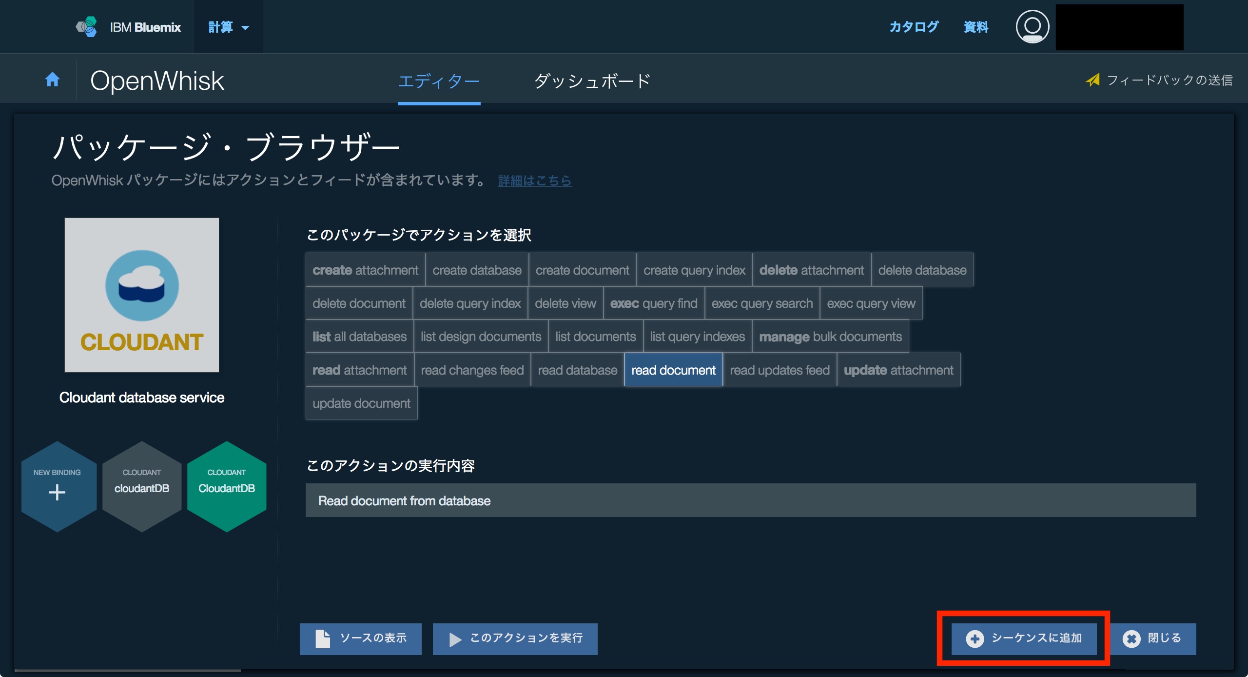Select the manage bulk documents action
The image size is (1248, 677).
pos(831,336)
